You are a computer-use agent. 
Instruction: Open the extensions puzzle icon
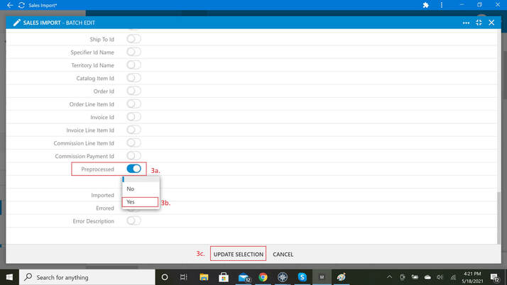point(426,5)
